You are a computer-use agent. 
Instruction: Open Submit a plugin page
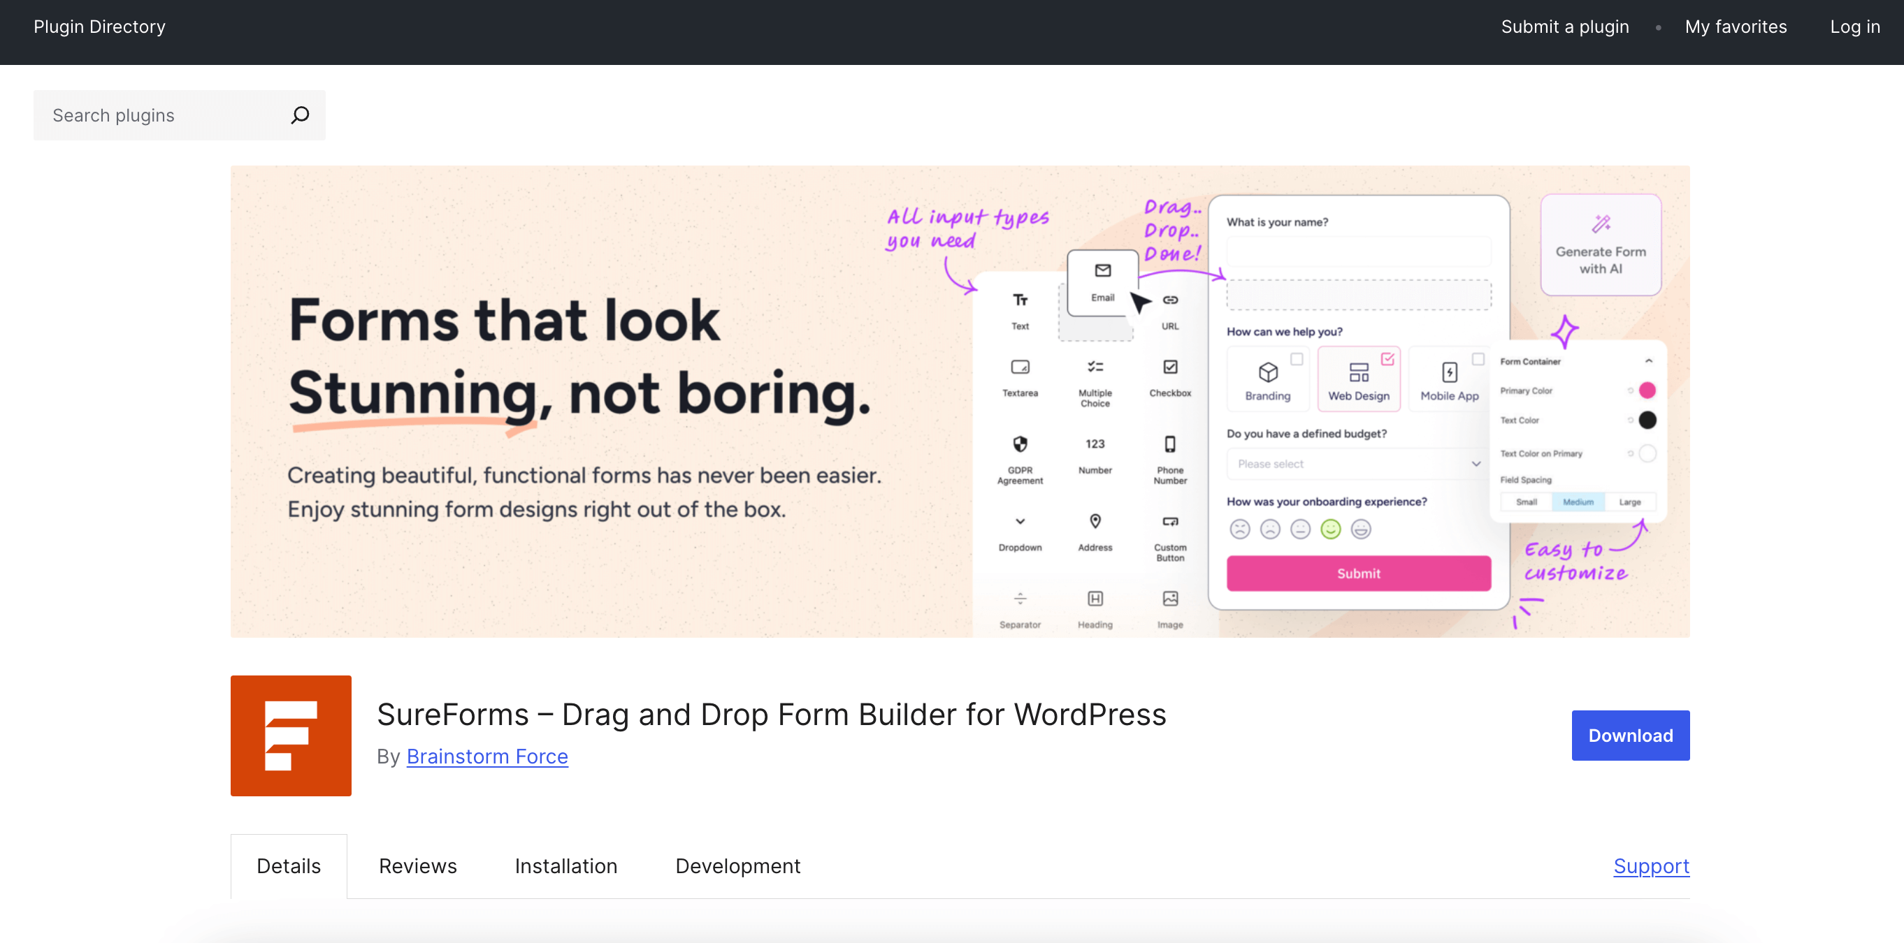pyautogui.click(x=1565, y=27)
